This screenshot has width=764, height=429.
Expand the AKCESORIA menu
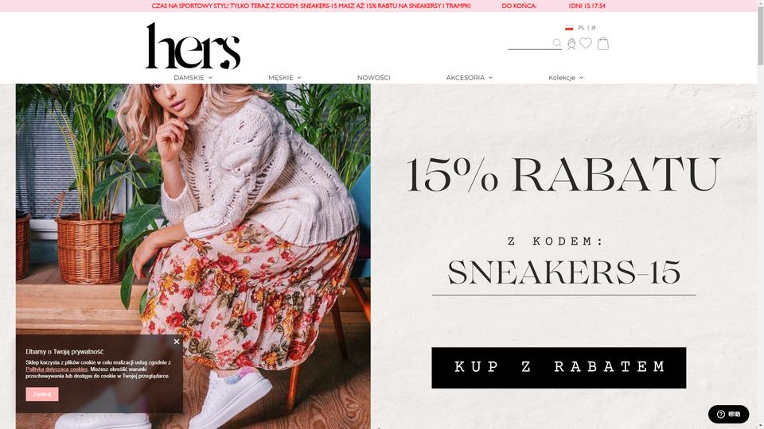point(470,78)
